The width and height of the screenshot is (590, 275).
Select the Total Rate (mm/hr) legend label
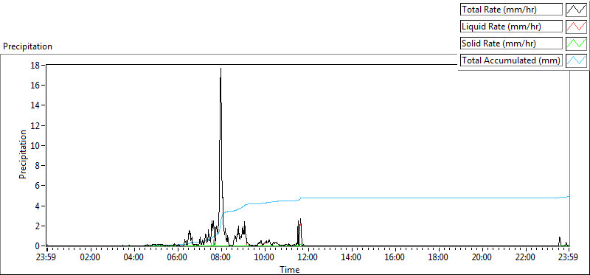[x=511, y=10]
